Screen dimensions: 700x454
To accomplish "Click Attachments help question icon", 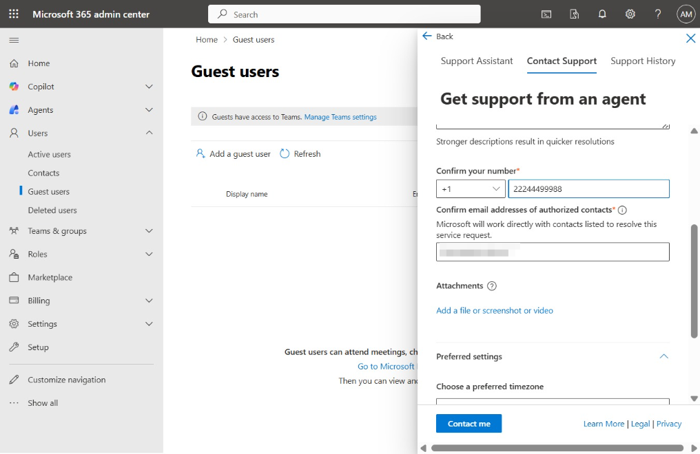I will [491, 286].
